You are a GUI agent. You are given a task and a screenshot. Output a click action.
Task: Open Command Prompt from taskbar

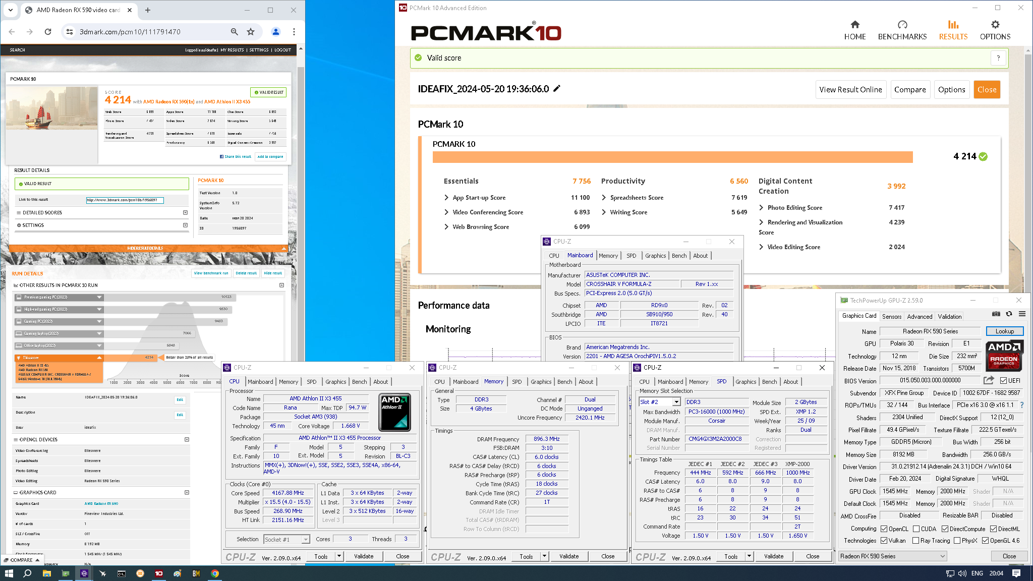[x=122, y=573]
